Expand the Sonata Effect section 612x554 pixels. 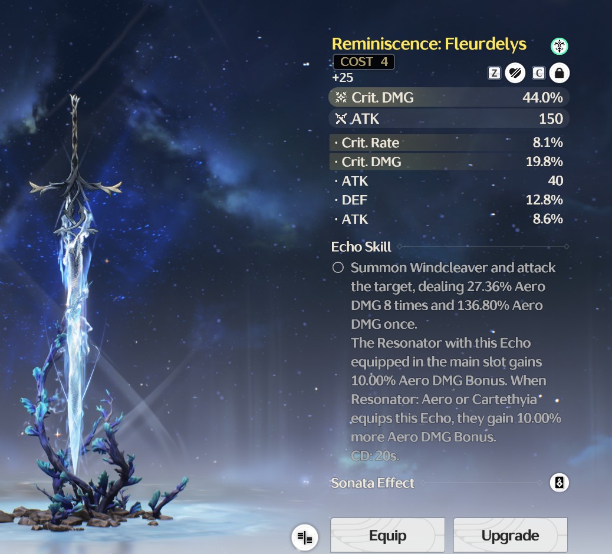(373, 483)
